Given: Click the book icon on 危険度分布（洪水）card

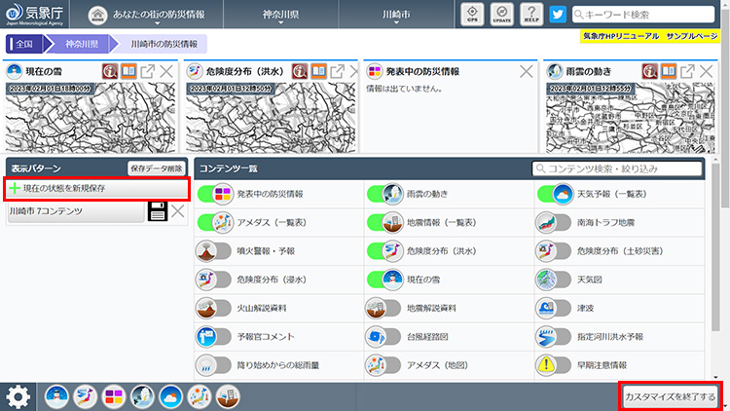Looking at the screenshot, I should point(320,71).
